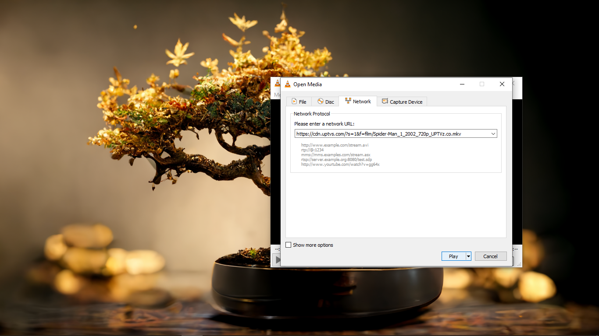599x336 pixels.
Task: Switch to the File tab
Action: (299, 101)
